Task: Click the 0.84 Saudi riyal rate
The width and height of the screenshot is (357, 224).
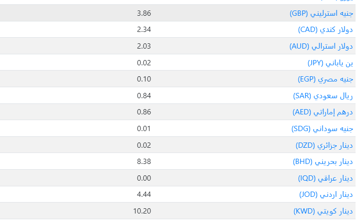Action: coord(144,95)
